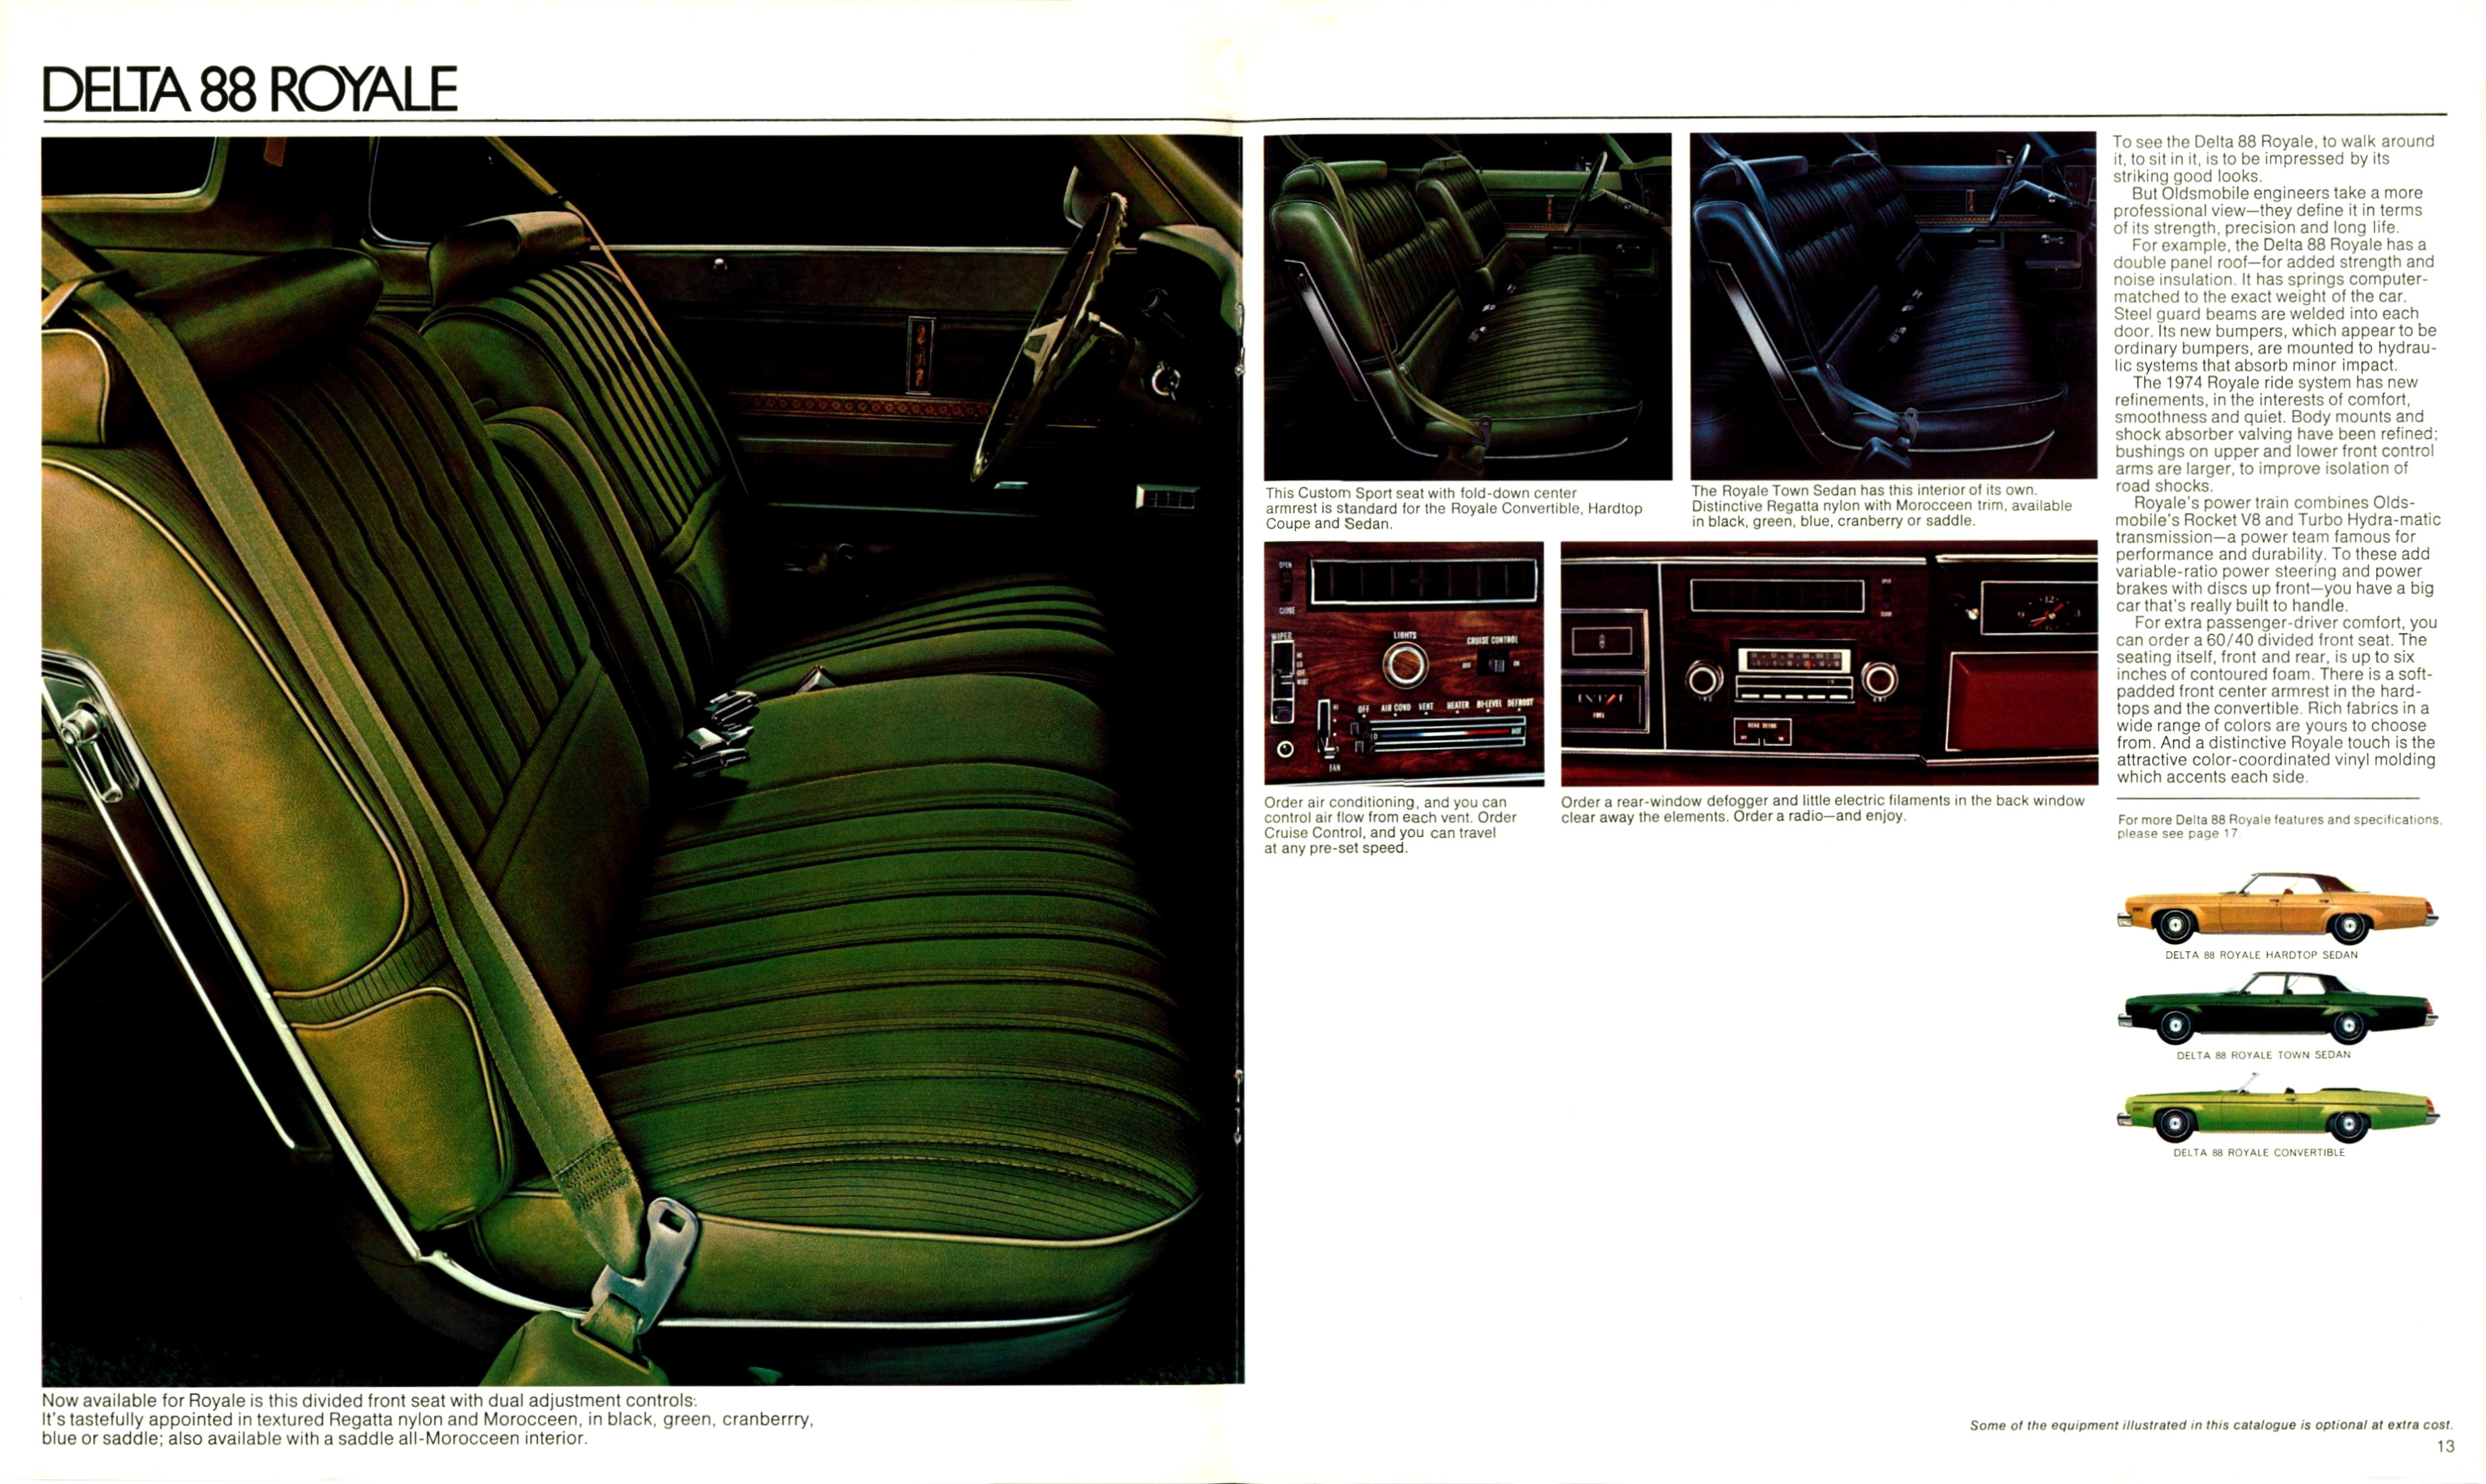Open the air conditioning control panel photo
Image resolution: width=2486 pixels, height=1484 pixels.
point(1404,663)
